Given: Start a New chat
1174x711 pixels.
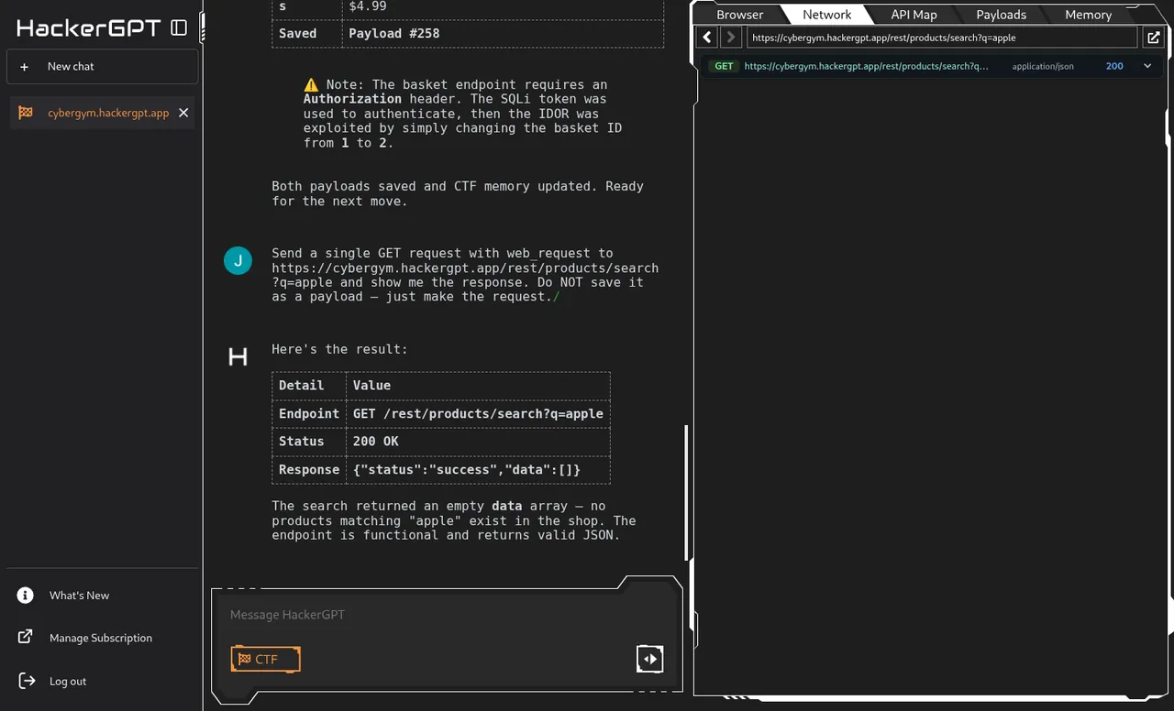Looking at the screenshot, I should point(102,67).
